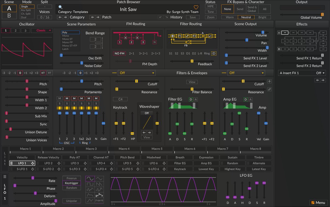Open the Filter 1 type Off dropdown
Viewport: 330px width, 207px height.
click(137, 73)
